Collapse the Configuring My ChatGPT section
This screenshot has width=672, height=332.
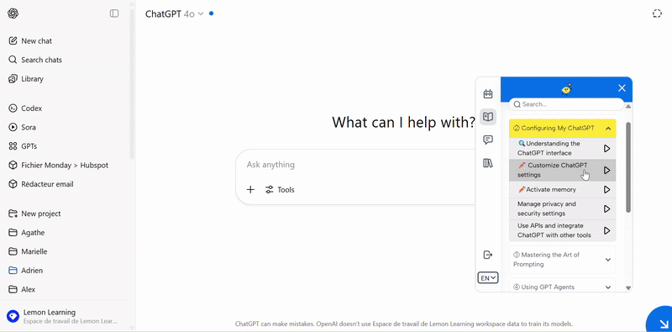(562, 129)
